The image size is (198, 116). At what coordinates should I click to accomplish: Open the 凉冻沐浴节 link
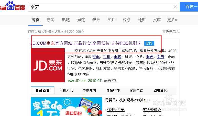point(116,110)
